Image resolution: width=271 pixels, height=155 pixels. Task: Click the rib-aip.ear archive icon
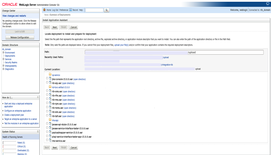[x=50, y=83]
